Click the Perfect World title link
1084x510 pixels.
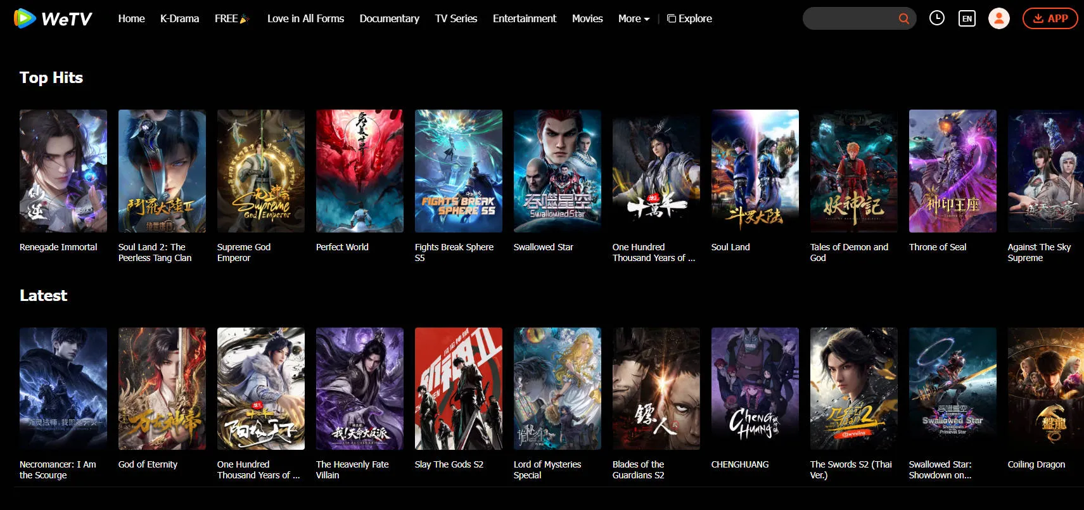click(x=342, y=247)
